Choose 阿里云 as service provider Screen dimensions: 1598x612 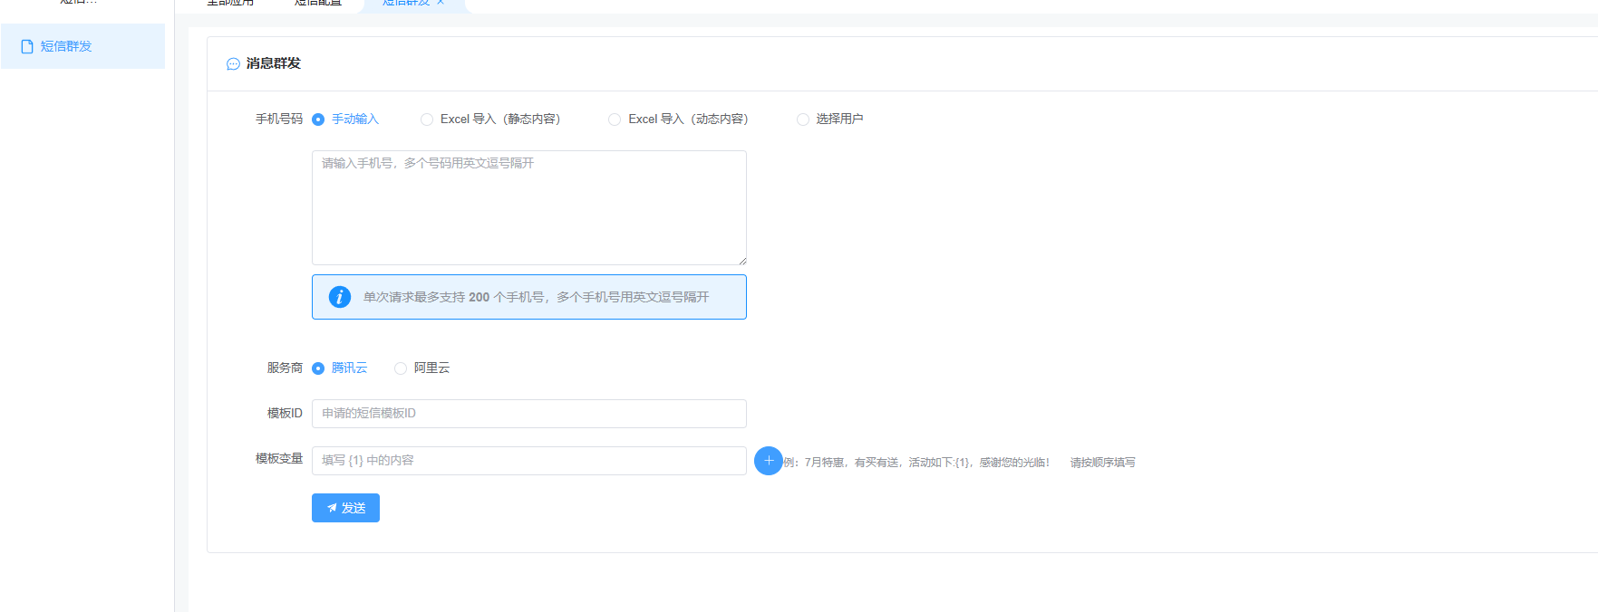coord(422,368)
